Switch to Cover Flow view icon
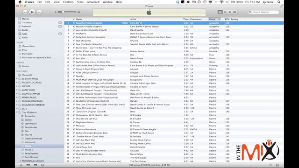 (x=235, y=12)
